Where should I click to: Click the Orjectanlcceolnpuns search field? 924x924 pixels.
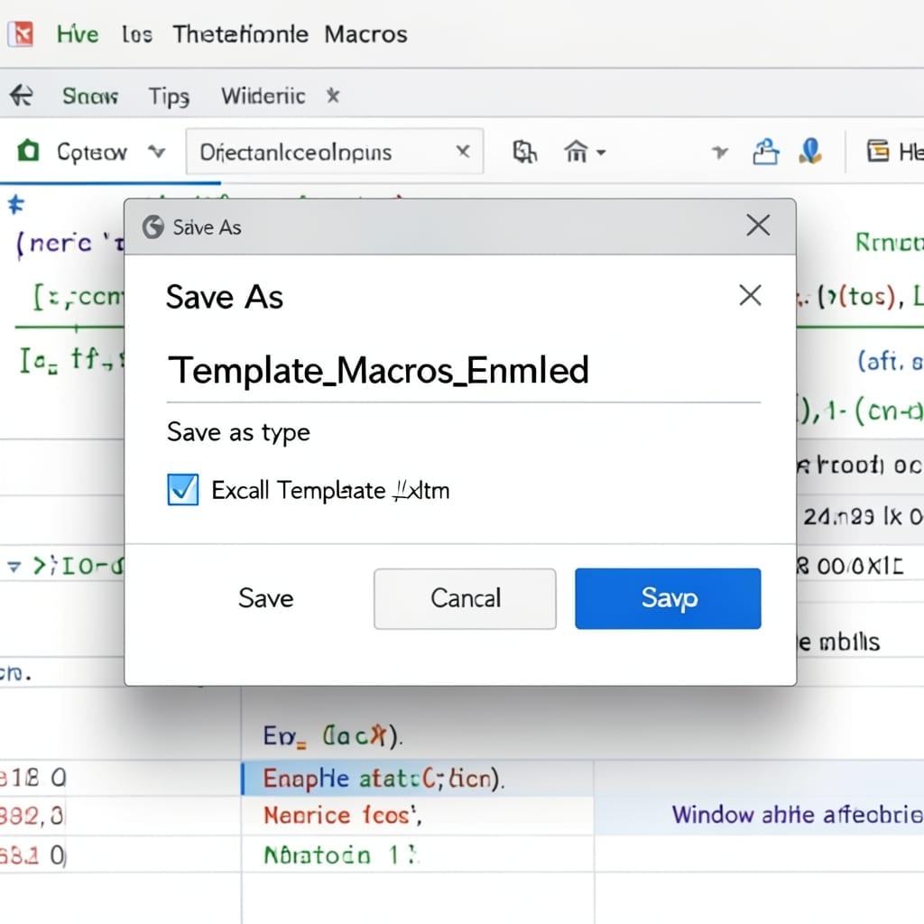pos(334,152)
